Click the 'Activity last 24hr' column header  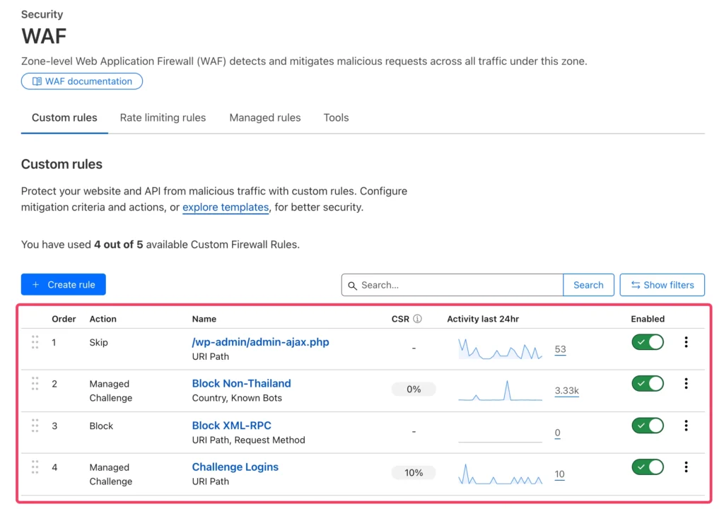click(x=483, y=319)
